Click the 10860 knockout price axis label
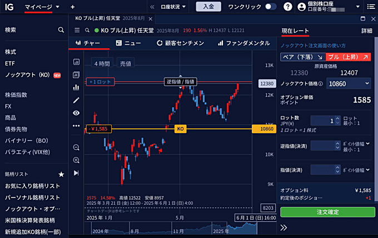The height and width of the screenshot is (238, 378). point(264,129)
